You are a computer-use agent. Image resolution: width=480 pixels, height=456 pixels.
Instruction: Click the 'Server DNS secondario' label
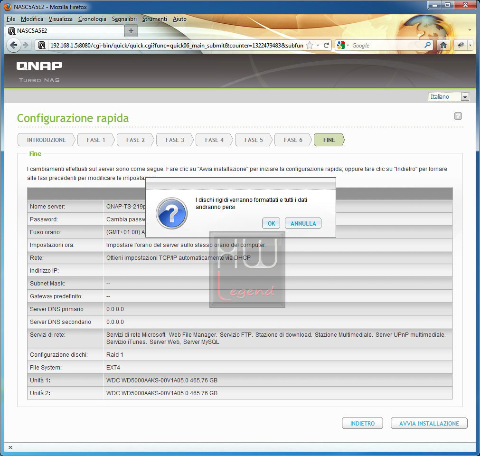[60, 322]
